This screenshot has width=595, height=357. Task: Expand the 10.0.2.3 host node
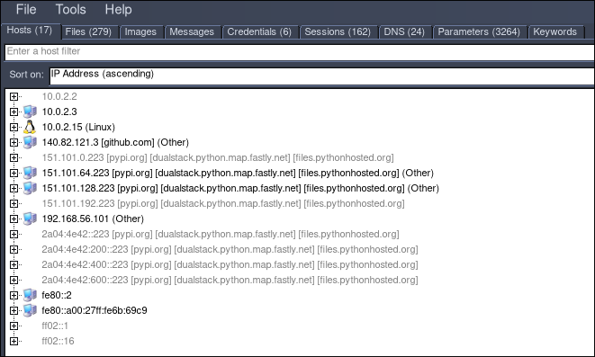click(x=14, y=112)
